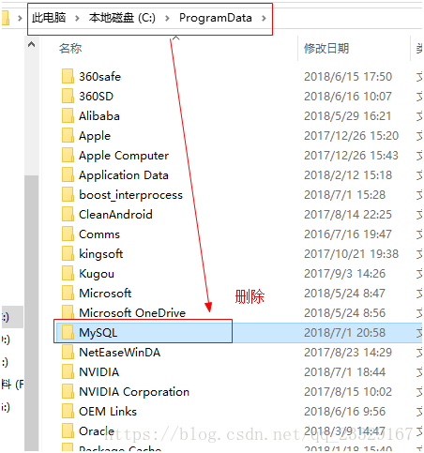Click the Alibaba folder icon
Screen dimensions: 424x453
[x=68, y=115]
